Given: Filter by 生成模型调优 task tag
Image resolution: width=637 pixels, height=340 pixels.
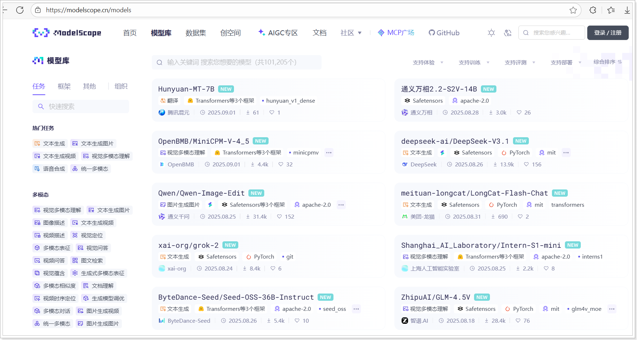Looking at the screenshot, I should 104,299.
